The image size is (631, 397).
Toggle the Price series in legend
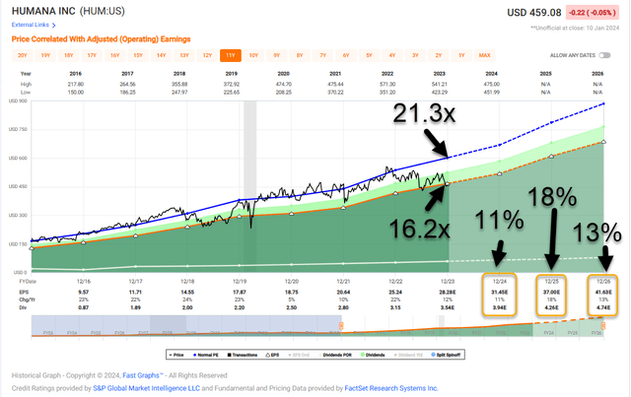(176, 355)
